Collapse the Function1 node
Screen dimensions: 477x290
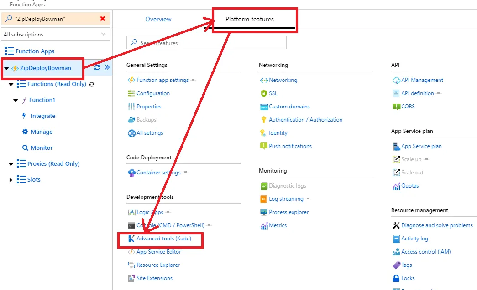pyautogui.click(x=16, y=100)
